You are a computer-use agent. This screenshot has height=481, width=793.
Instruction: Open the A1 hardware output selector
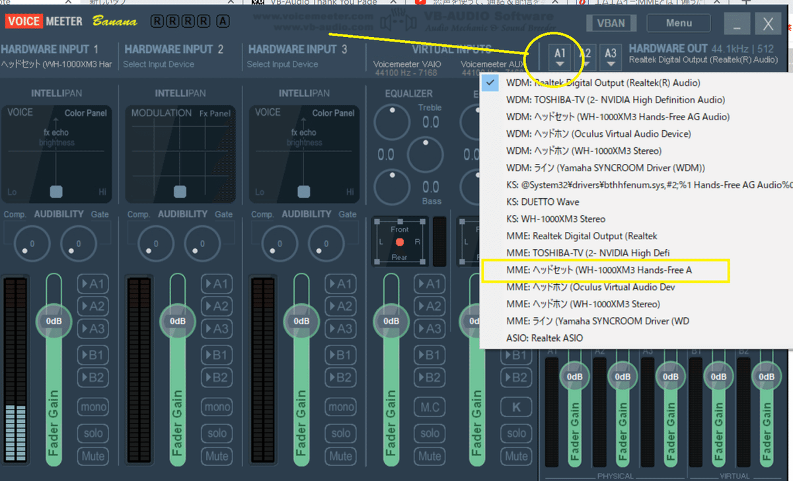560,57
